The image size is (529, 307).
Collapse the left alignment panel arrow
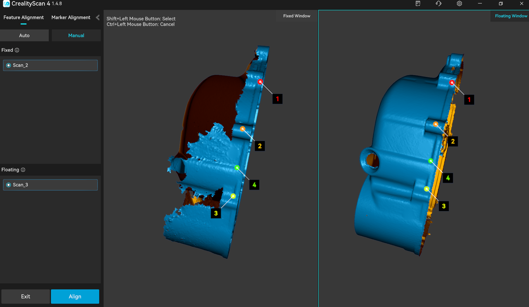(98, 17)
